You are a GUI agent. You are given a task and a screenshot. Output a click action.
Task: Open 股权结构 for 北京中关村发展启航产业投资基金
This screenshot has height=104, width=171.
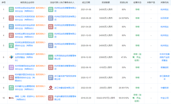pos(41,54)
